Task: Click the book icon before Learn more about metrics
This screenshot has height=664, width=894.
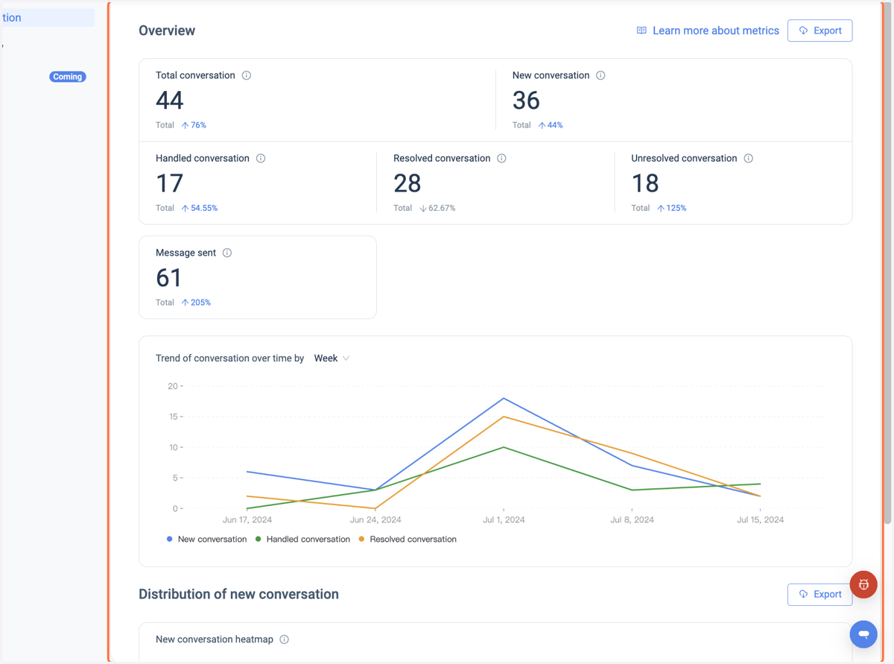Action: point(641,31)
